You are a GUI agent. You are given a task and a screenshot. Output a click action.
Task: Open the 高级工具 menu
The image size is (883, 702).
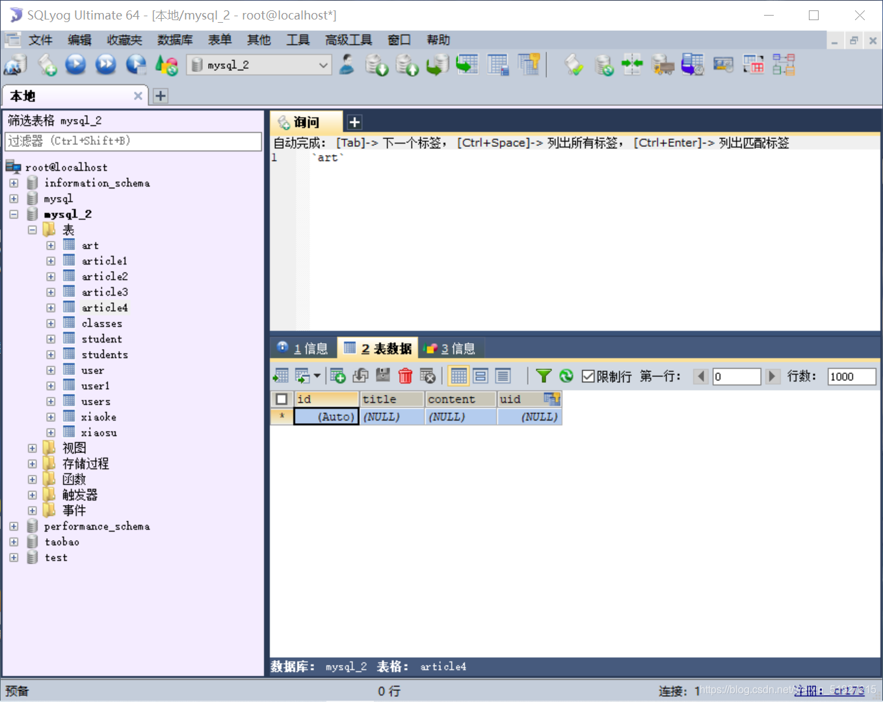pos(349,40)
